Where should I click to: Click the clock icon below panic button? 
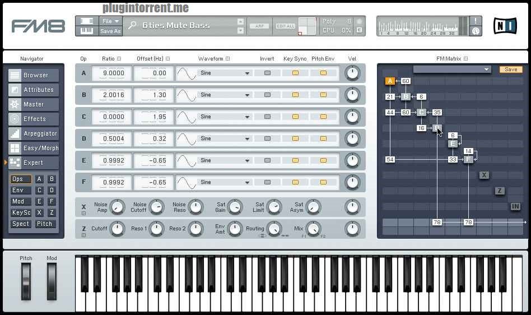(x=476, y=31)
